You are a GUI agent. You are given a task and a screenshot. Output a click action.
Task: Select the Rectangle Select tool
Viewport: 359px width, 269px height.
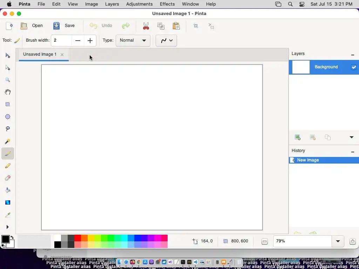point(8,104)
